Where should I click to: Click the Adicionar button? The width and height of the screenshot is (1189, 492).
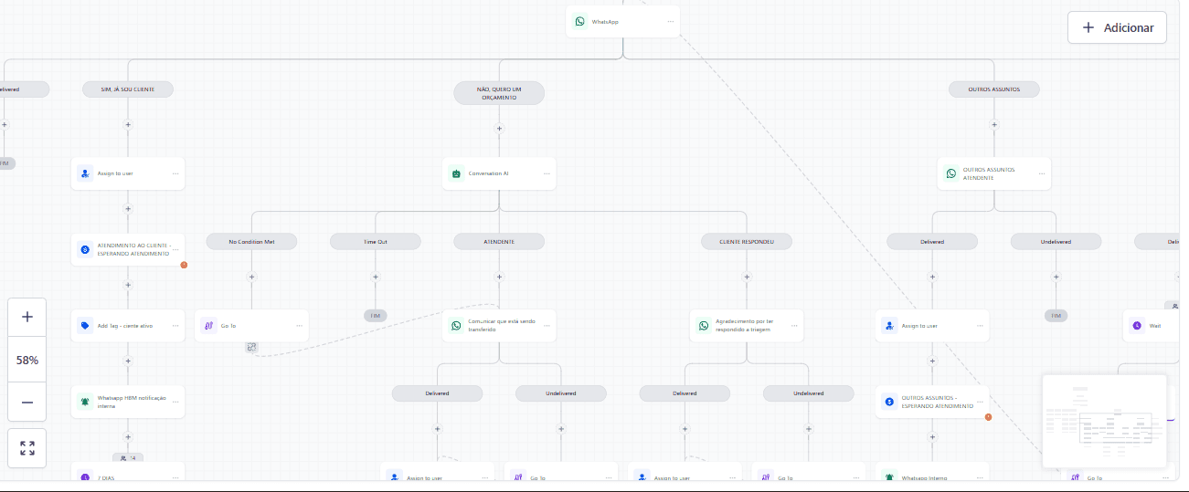1117,27
